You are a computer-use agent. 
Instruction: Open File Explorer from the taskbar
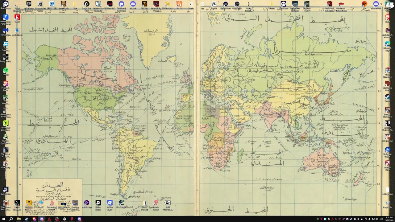coord(19,219)
